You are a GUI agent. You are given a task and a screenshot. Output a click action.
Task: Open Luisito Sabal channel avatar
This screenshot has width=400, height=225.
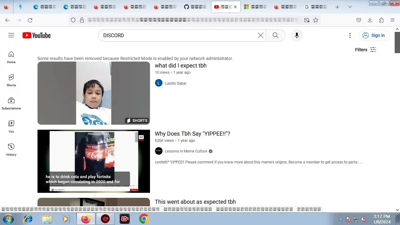click(159, 83)
